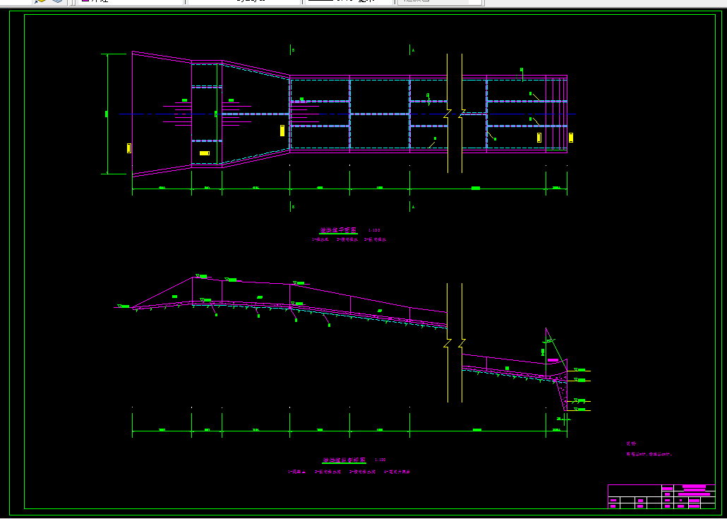Select section mark A below the plan view
The image size is (727, 519).
pyautogui.click(x=413, y=208)
